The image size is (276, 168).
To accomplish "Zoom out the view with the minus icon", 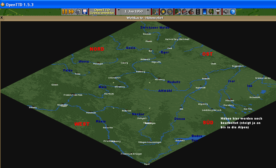I will pyautogui.click(x=170, y=12).
